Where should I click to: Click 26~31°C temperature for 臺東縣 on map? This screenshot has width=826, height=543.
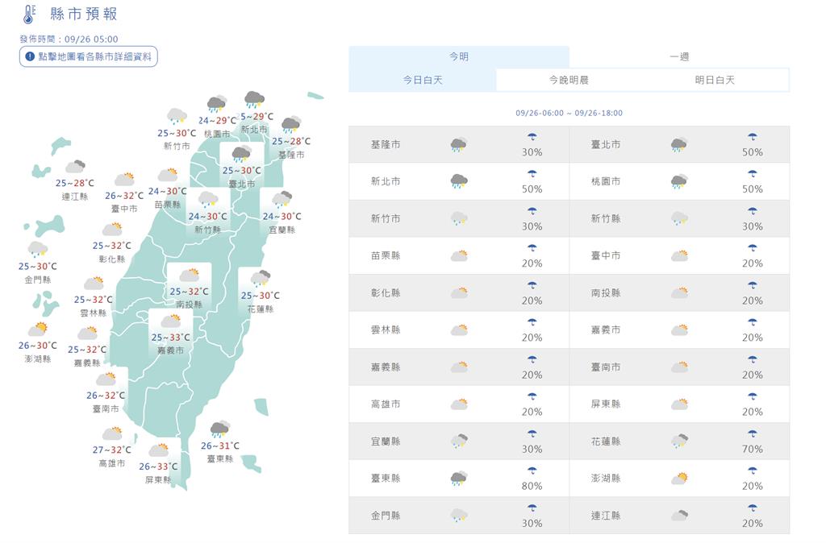coord(219,446)
